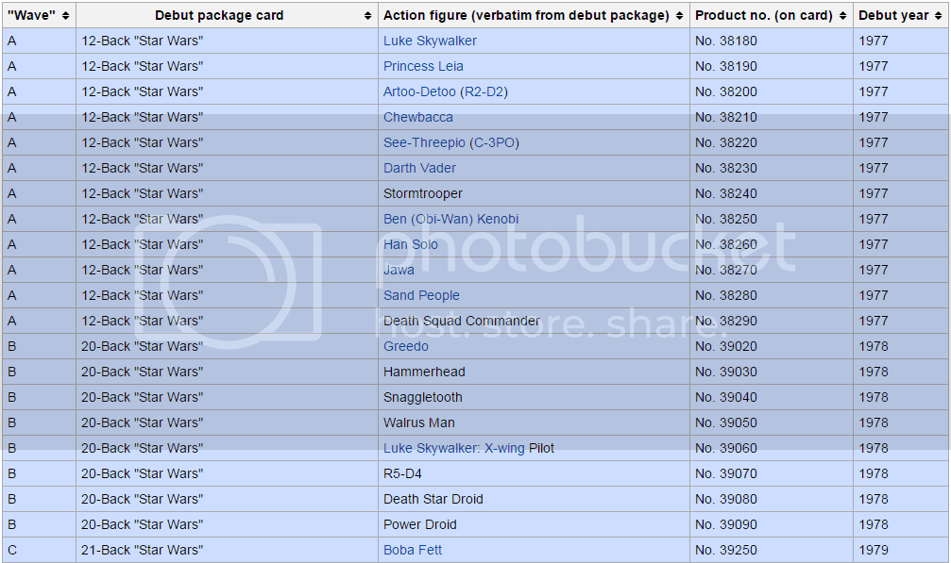Image resolution: width=951 pixels, height=563 pixels.
Task: Select the Walrus Man cell
Action: 534,422
